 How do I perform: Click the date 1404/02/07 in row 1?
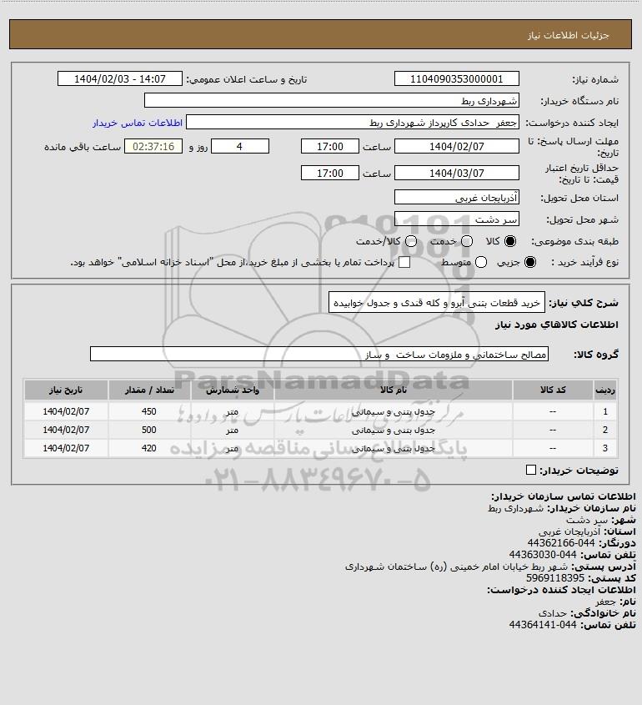point(66,411)
